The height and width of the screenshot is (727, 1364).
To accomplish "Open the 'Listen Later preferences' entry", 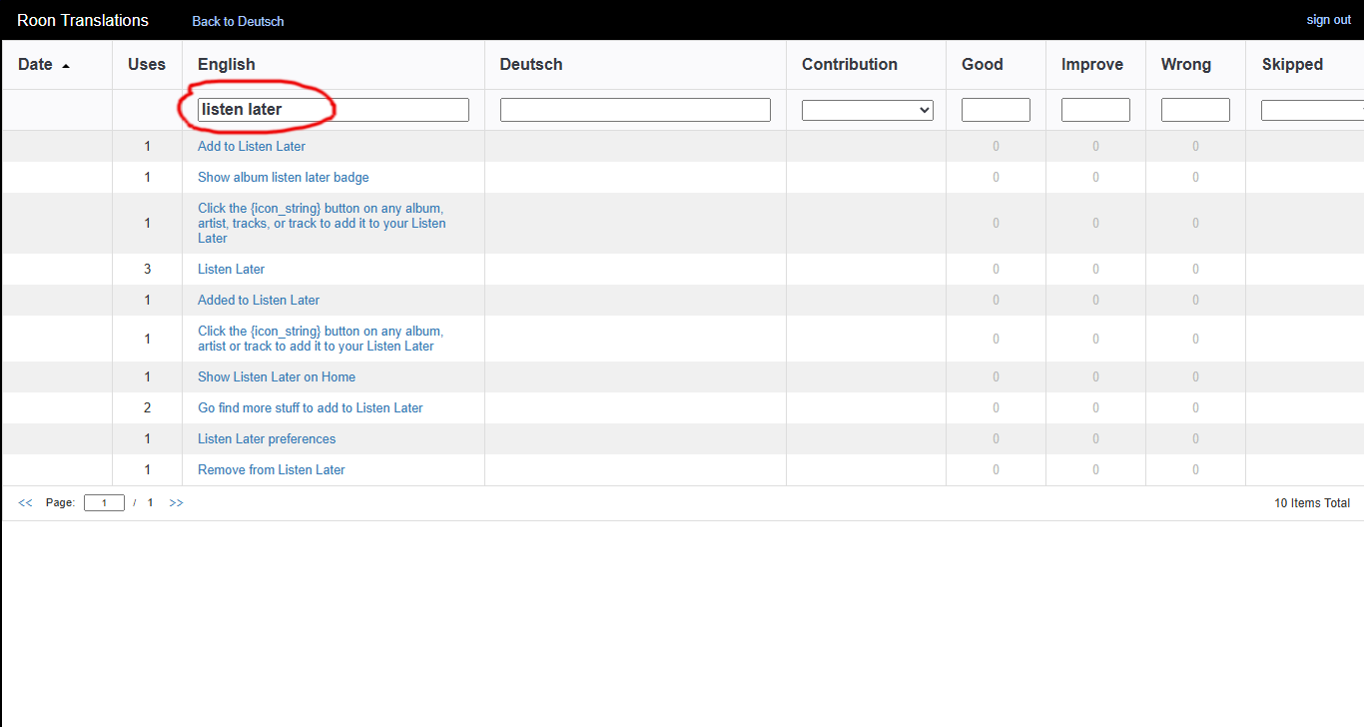I will click(267, 439).
